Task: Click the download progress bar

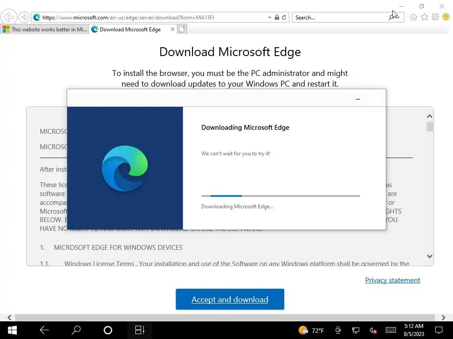Action: [x=280, y=196]
